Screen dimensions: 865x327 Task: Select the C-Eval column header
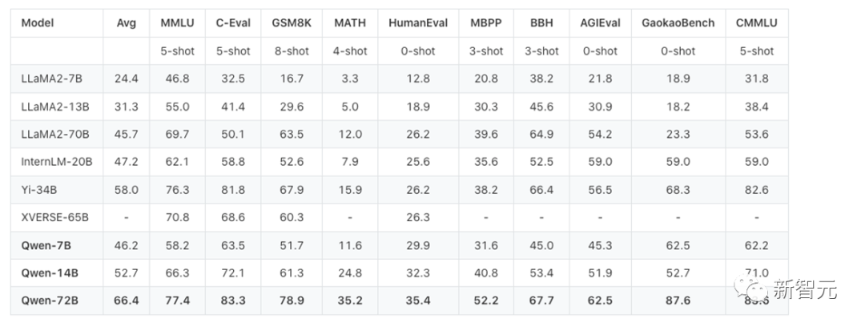[x=232, y=22]
